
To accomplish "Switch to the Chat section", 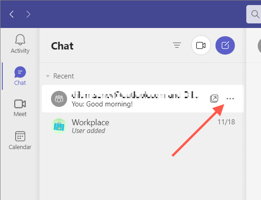I will tap(20, 76).
